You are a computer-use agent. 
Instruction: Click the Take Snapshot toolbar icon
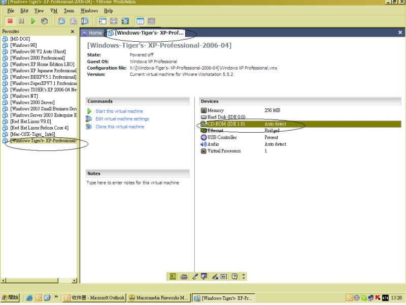[61, 21]
